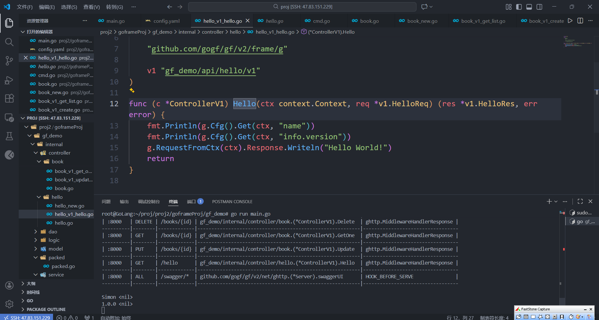The image size is (599, 320).
Task: Split the editor to the right
Action: [580, 21]
